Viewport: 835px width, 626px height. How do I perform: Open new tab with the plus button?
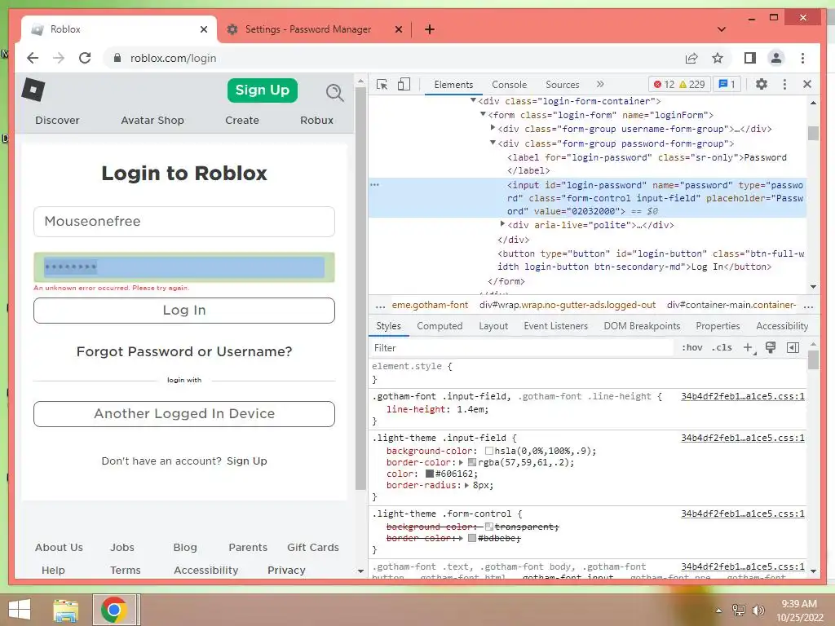point(429,29)
